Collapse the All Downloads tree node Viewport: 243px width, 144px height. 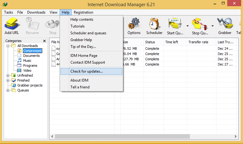pyautogui.click(x=8, y=46)
